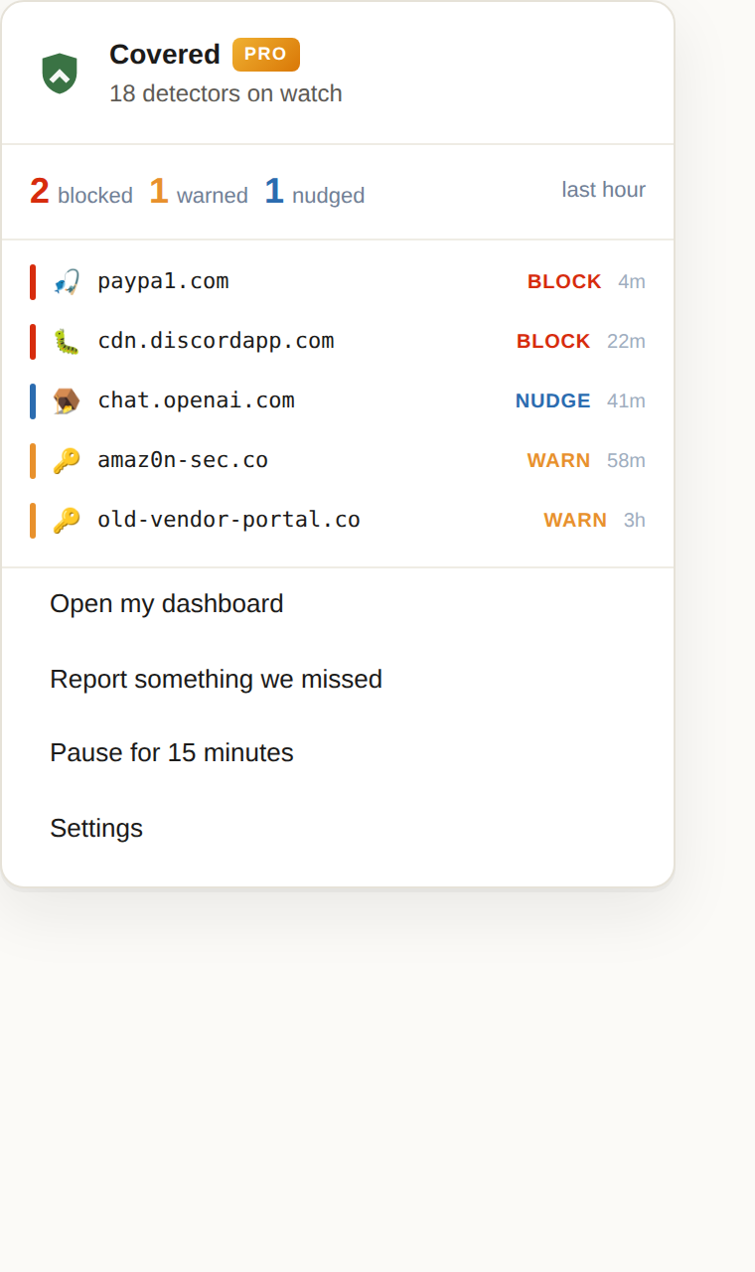Click the 3h timestamp
This screenshot has height=1272, width=755.
tap(635, 520)
